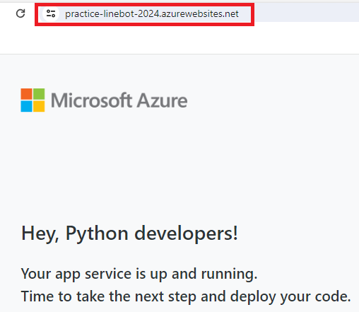Click the word 'deploy' in the last line
Screen dimensions: 359x312
(x=253, y=296)
